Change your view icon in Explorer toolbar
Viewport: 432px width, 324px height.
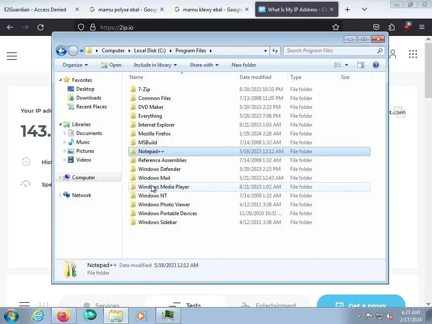click(x=337, y=65)
